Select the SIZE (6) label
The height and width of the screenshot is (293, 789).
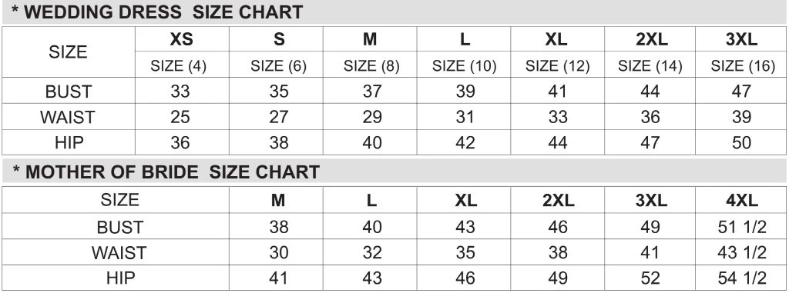[278, 66]
